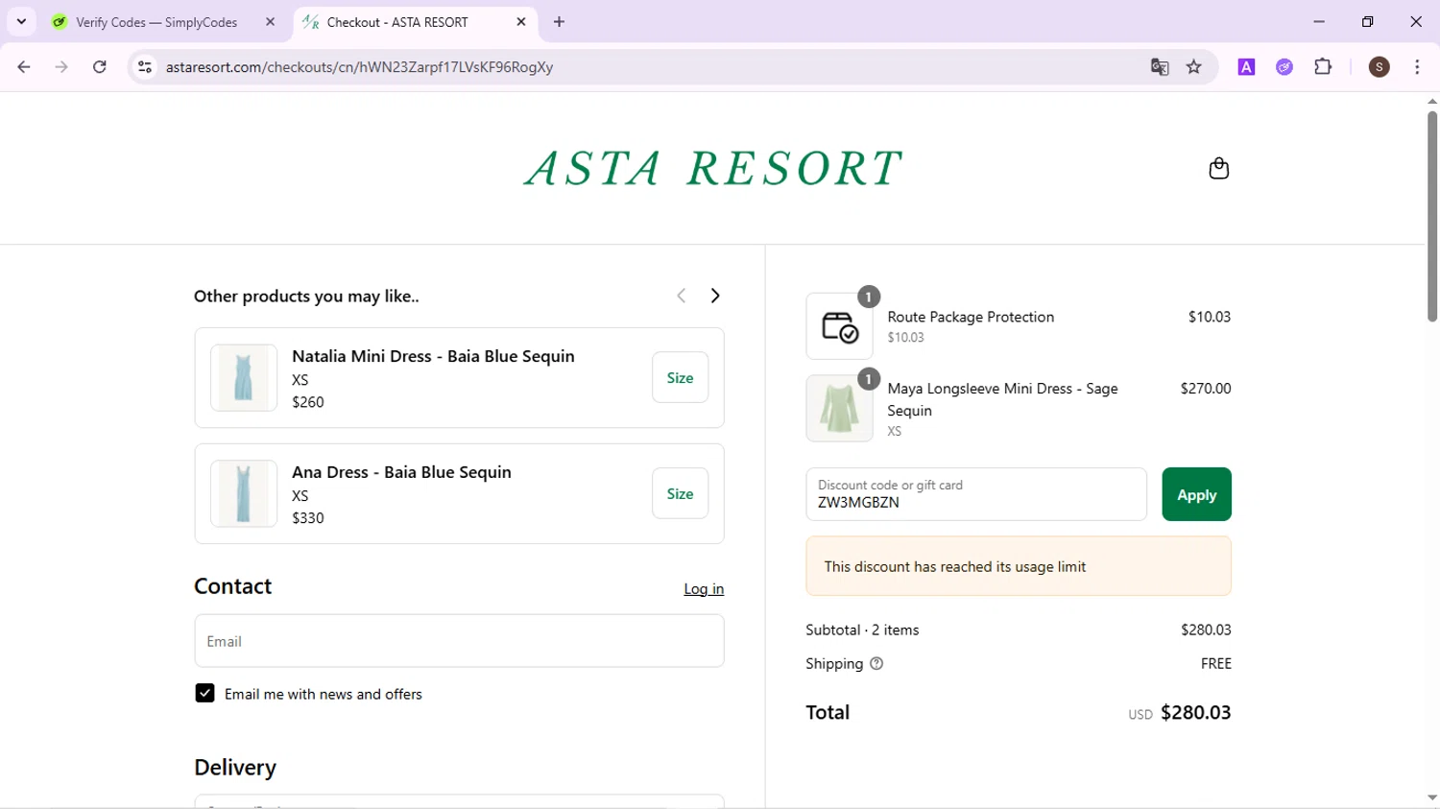Click the $330 Ana Dress price
Viewport: 1440px width, 809px height.
tap(308, 518)
